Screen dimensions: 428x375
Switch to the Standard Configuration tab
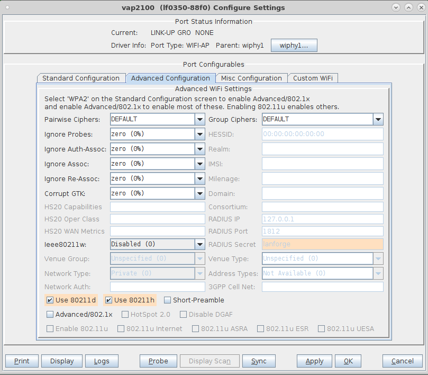[81, 78]
